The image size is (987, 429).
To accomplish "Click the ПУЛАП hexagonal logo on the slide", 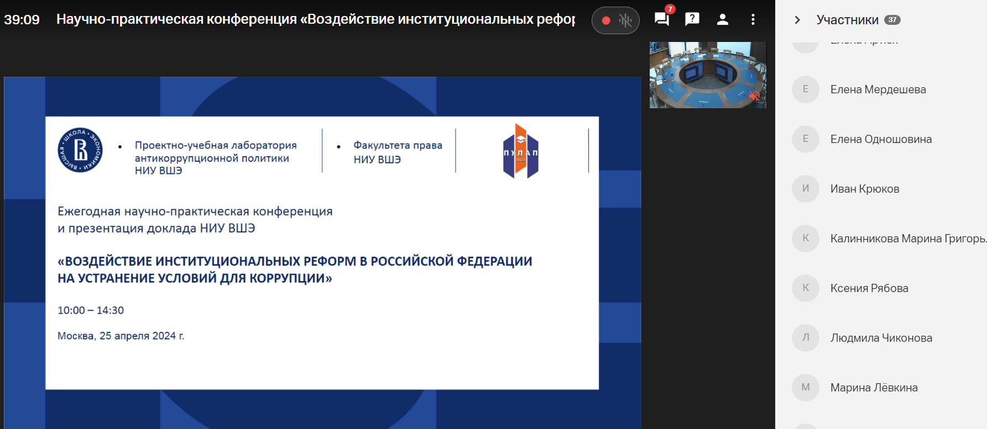I will (520, 151).
